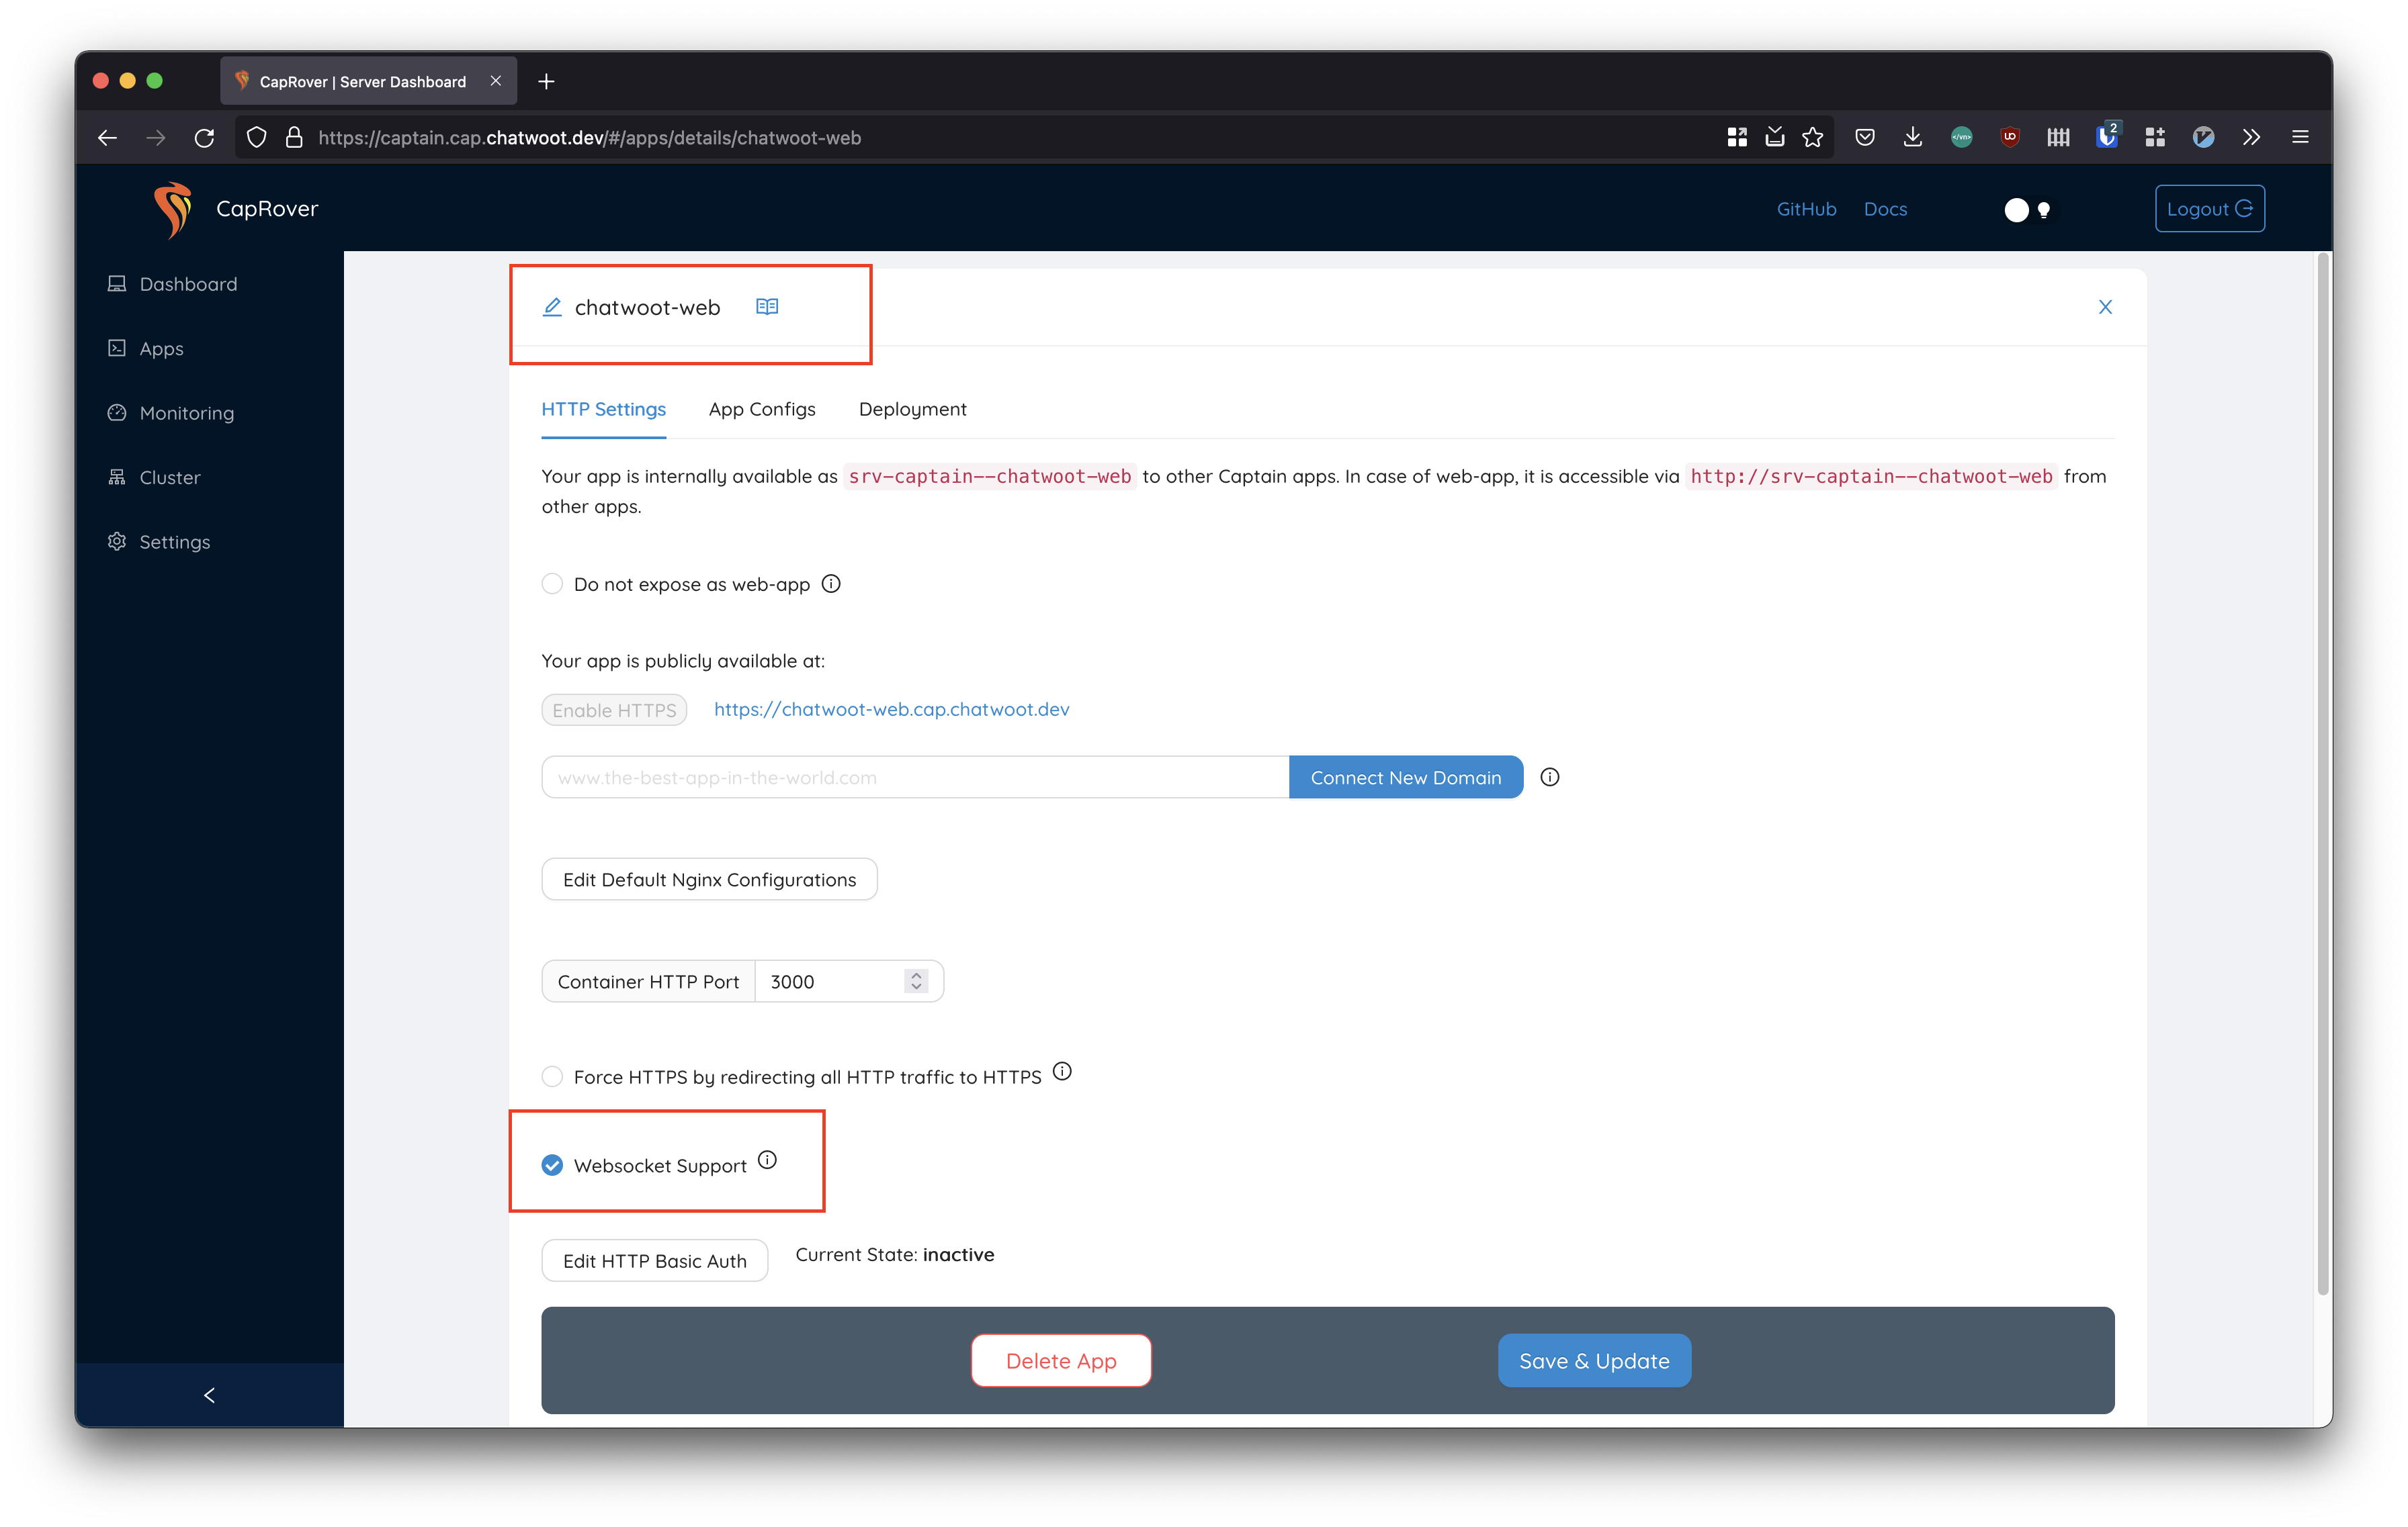Open Monitoring from the sidebar
This screenshot has height=1527, width=2408.
(x=186, y=413)
